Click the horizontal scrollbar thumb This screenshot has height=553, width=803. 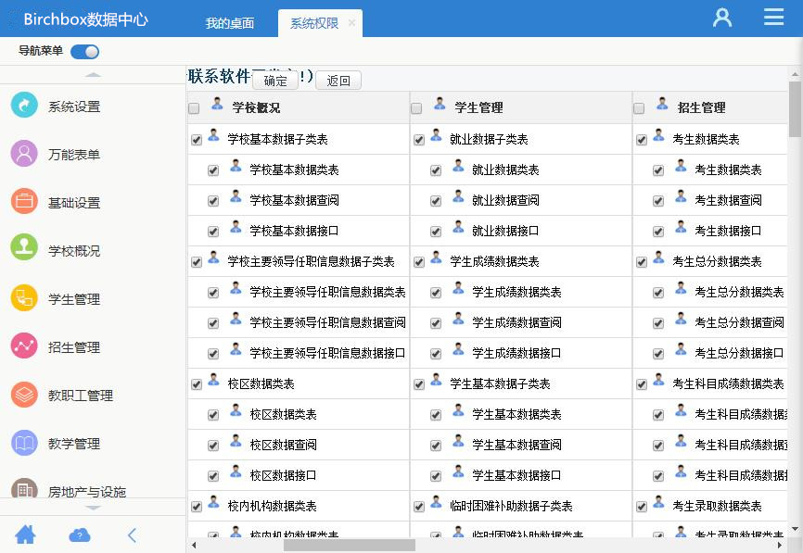click(350, 546)
